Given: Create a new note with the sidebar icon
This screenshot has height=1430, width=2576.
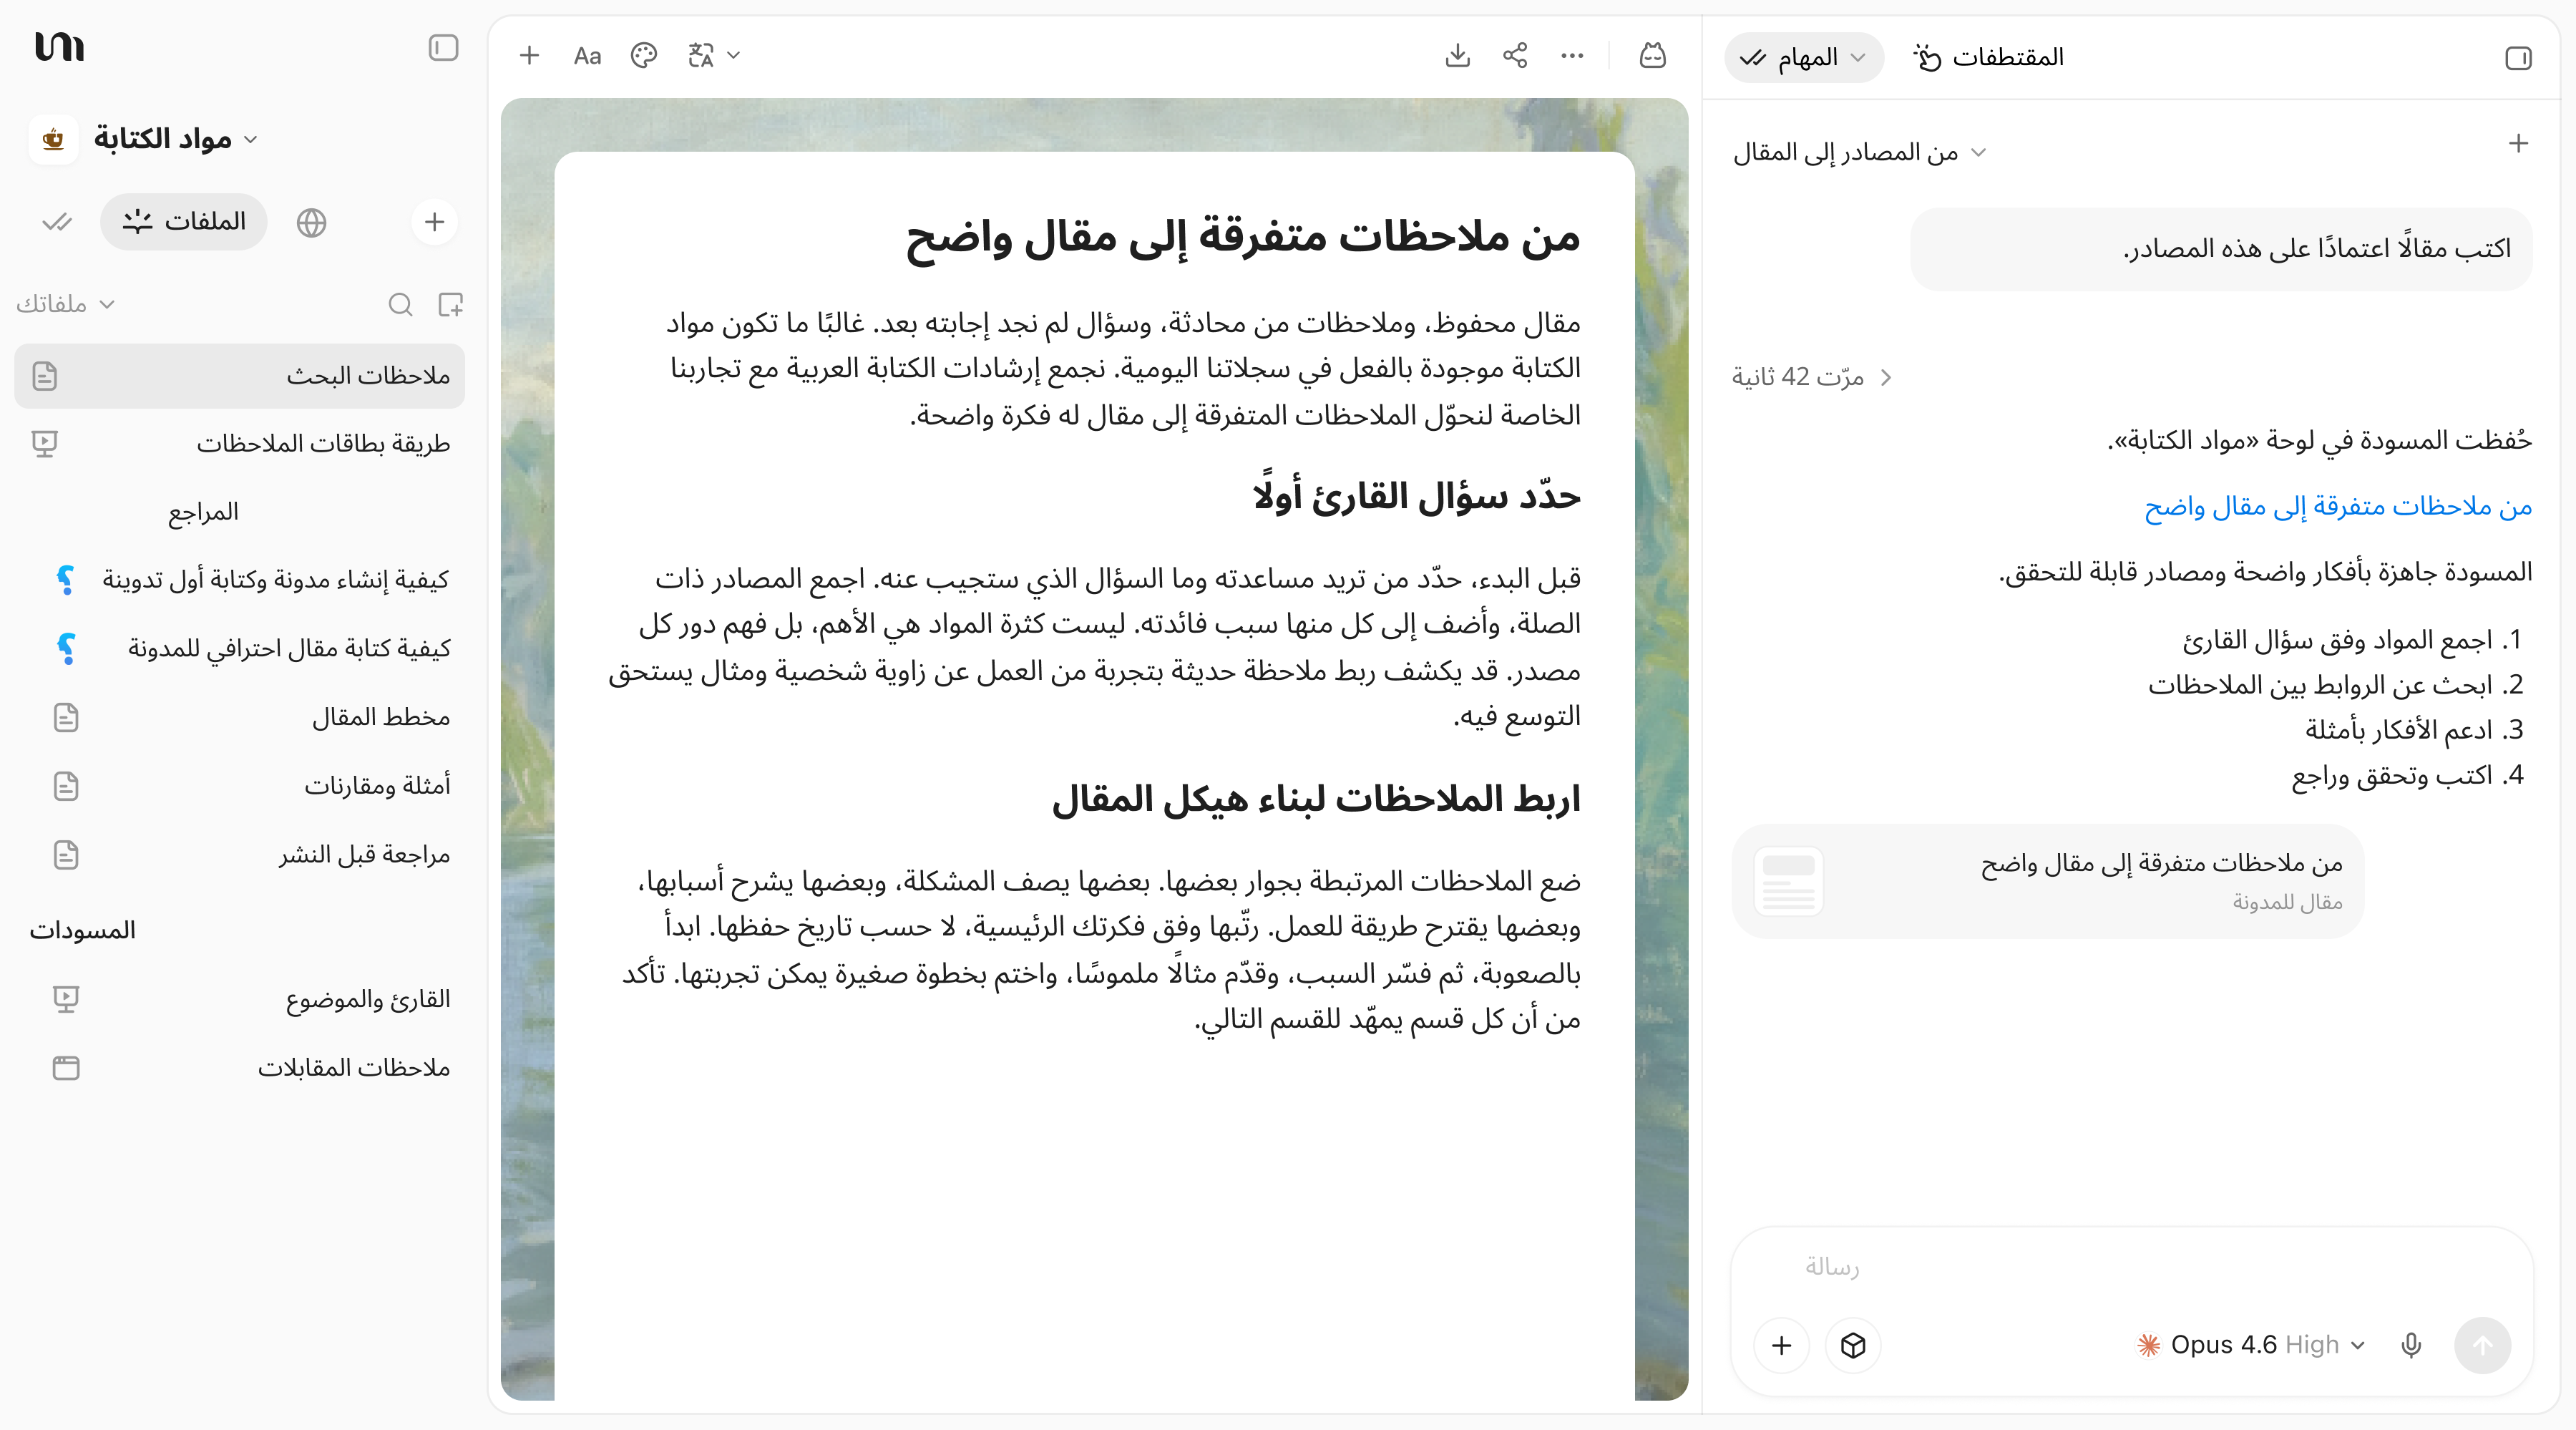Looking at the screenshot, I should pyautogui.click(x=451, y=304).
